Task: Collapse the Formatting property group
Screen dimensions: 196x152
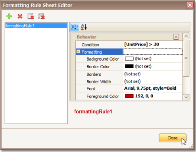Action: 78,52
